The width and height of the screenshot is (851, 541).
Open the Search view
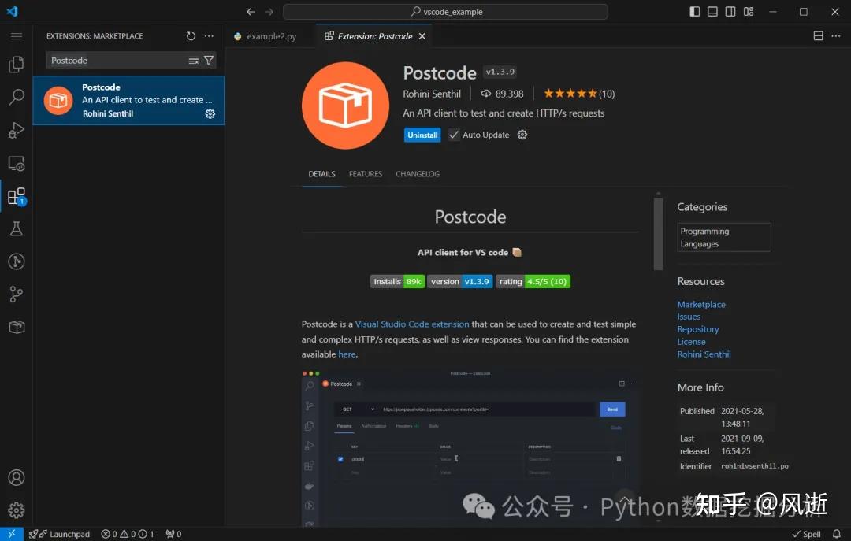(17, 97)
